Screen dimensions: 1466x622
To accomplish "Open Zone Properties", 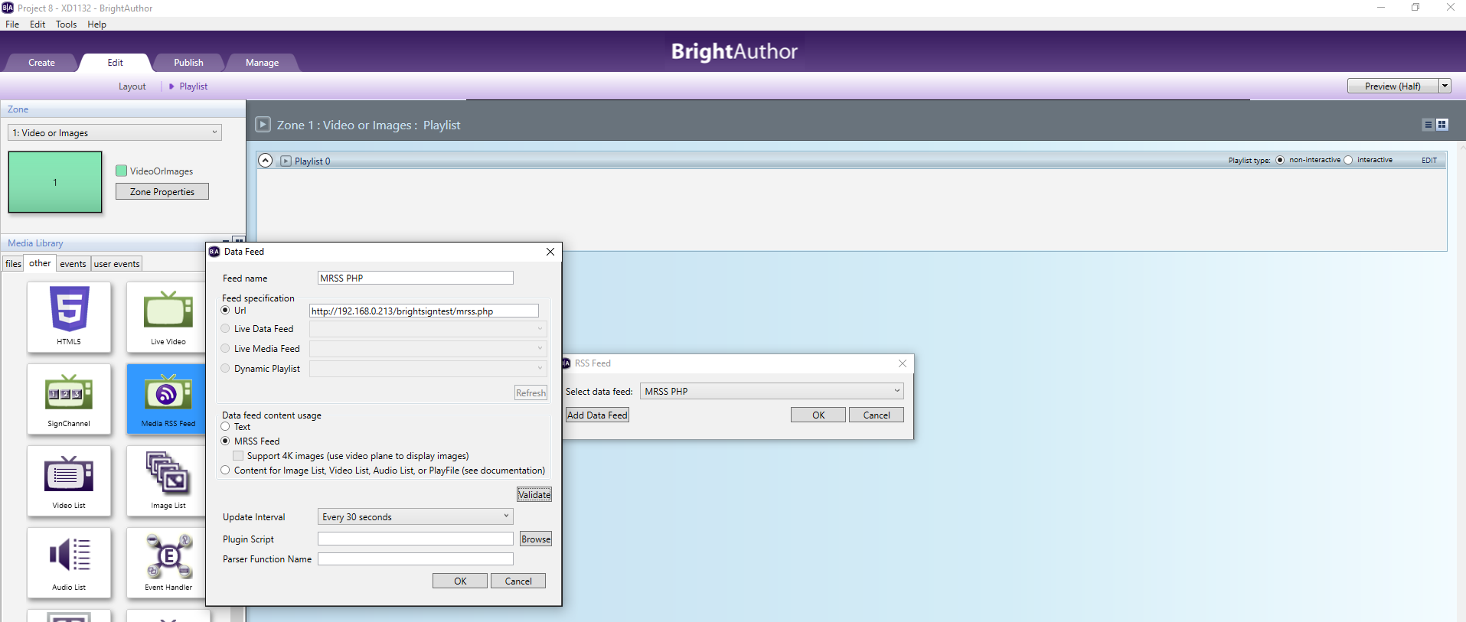I will (x=162, y=192).
